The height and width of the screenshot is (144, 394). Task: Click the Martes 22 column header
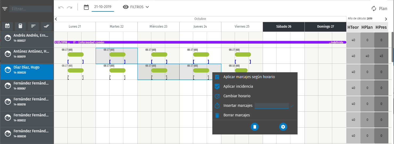coord(117,27)
